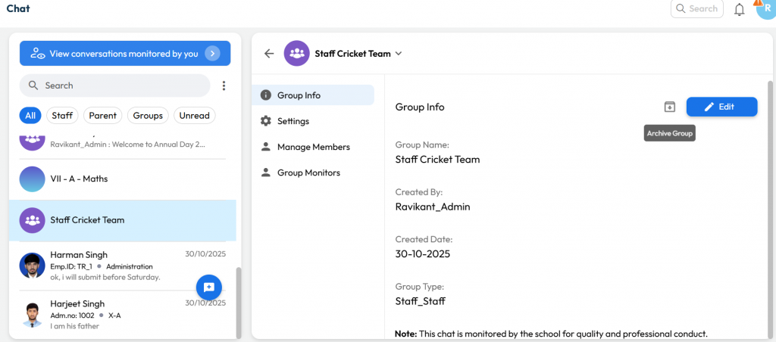The image size is (776, 342).
Task: Click the chat list scrollbar
Action: tap(238, 303)
